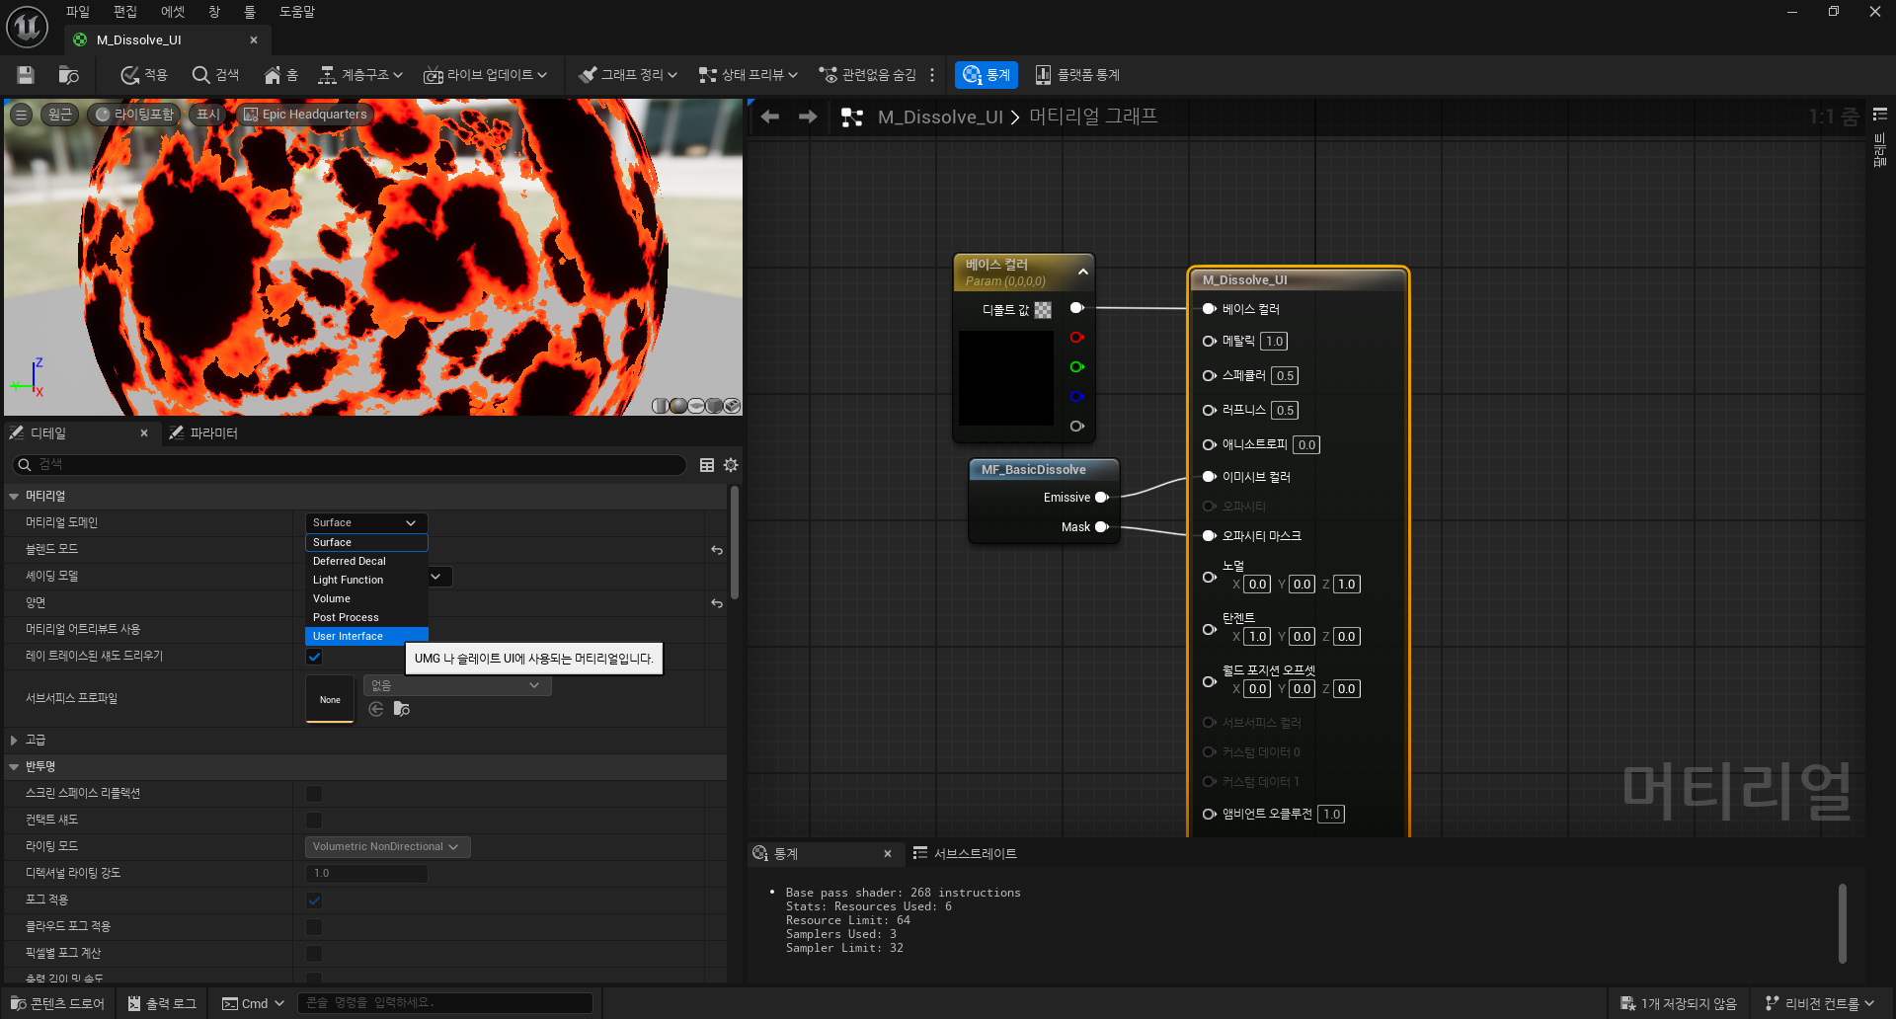Click the browse to subsurface profile icon
The width and height of the screenshot is (1896, 1019).
[x=401, y=709]
